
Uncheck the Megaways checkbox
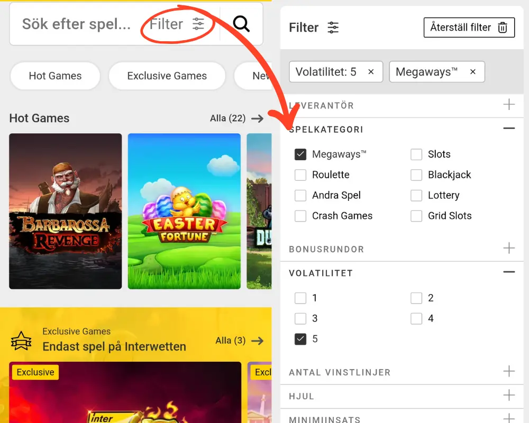(300, 154)
